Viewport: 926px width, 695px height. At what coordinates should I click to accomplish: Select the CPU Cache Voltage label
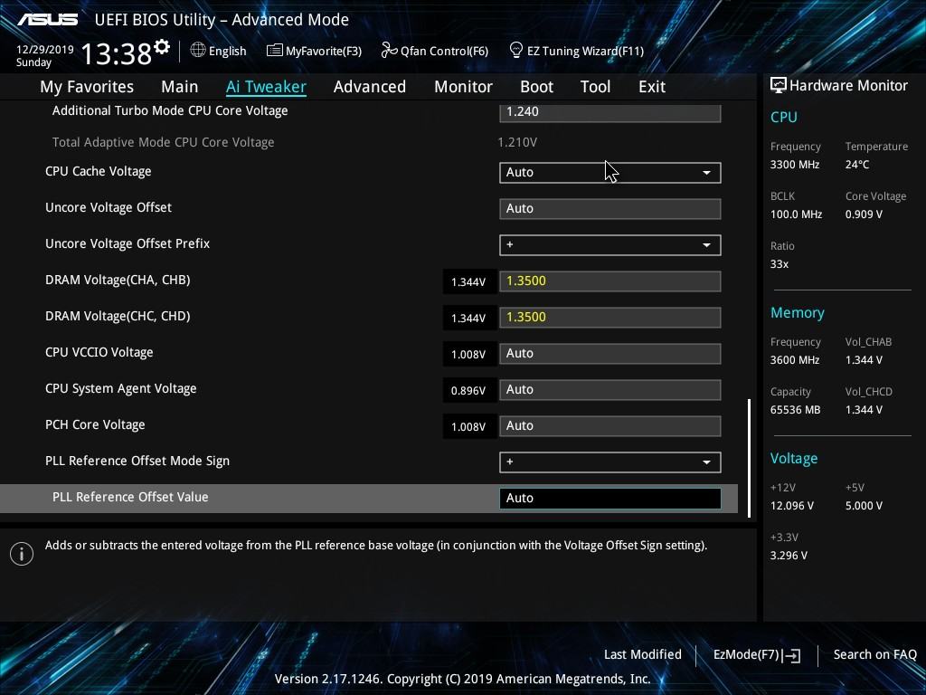(x=98, y=171)
